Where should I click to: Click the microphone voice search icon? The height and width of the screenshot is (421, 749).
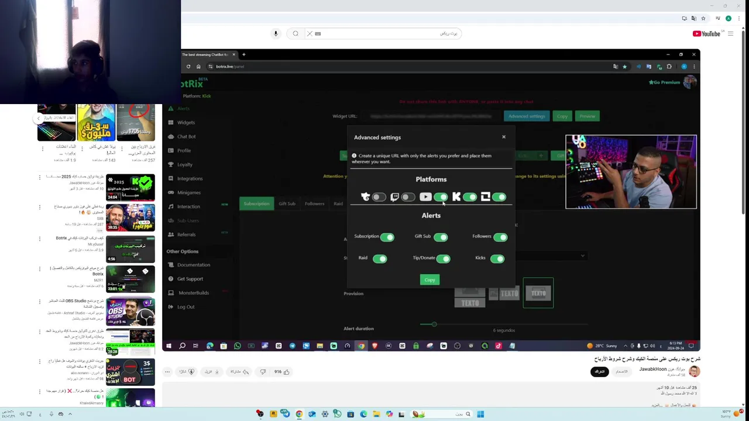pyautogui.click(x=276, y=33)
